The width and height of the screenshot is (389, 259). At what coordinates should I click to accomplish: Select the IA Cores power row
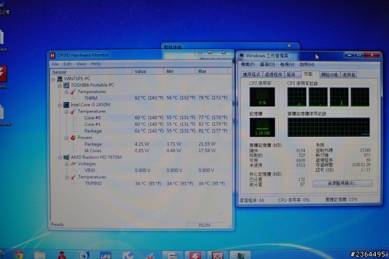pyautogui.click(x=139, y=151)
